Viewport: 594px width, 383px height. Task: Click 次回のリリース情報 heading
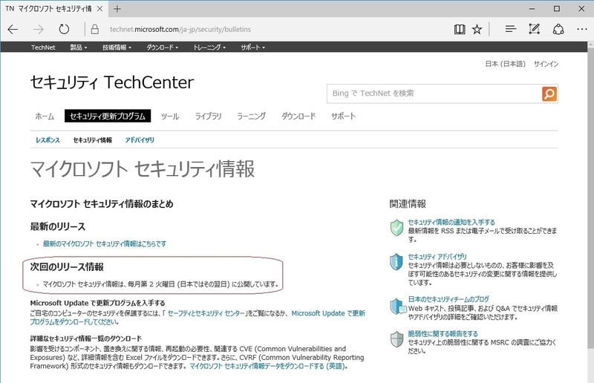67,267
